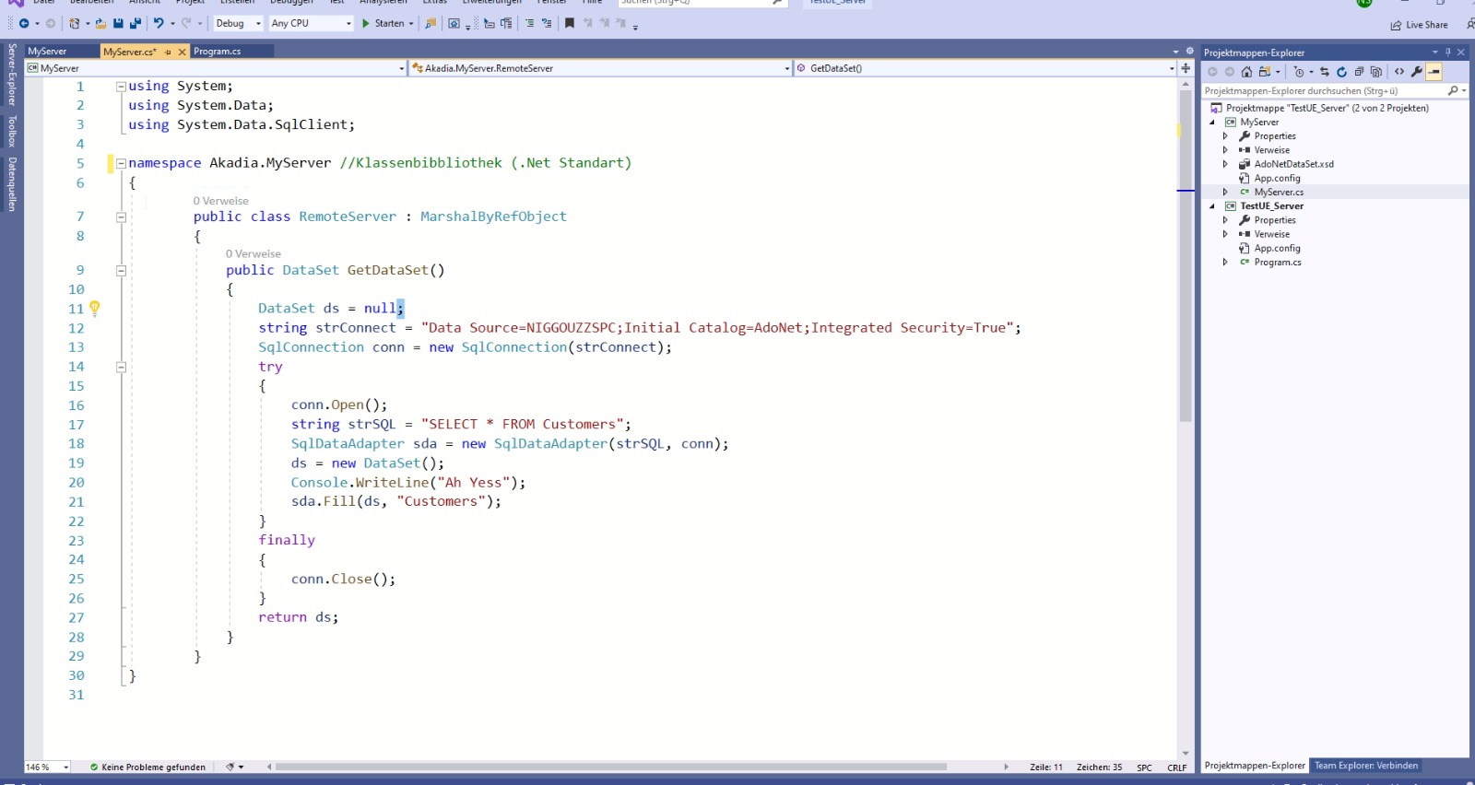Switch to Team Explorer: Verbinden tab
The height and width of the screenshot is (785, 1475).
[1366, 766]
